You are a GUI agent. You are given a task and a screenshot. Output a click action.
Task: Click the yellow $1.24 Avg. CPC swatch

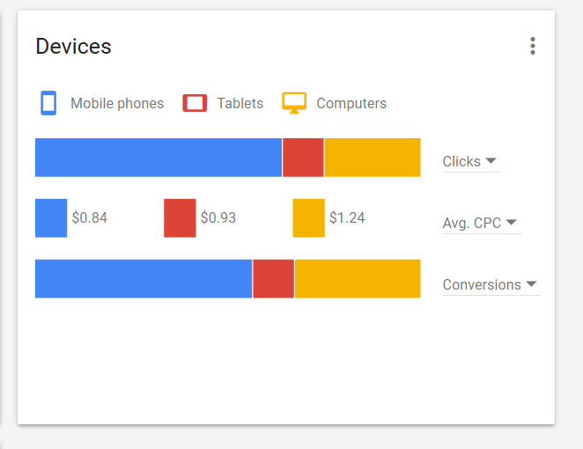pyautogui.click(x=308, y=218)
